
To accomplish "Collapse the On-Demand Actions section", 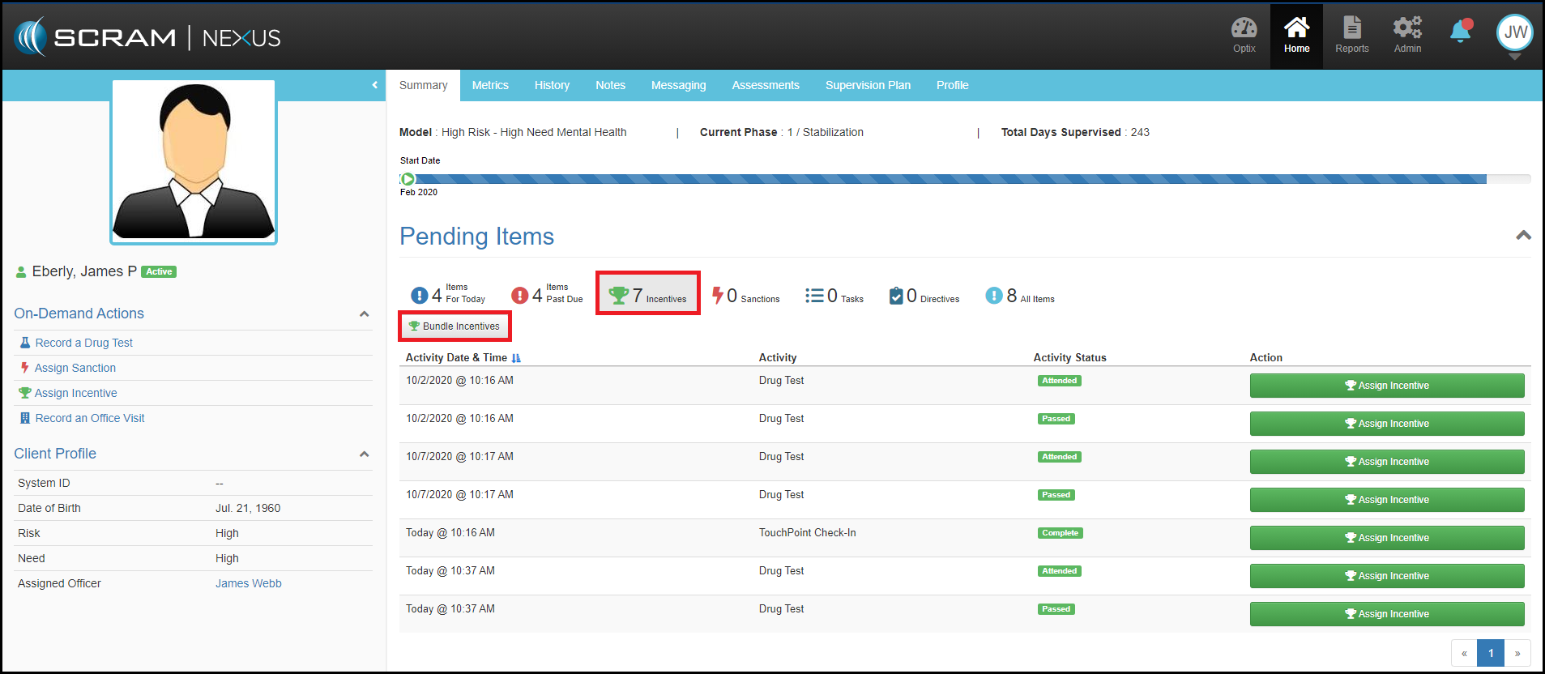I will pos(364,314).
